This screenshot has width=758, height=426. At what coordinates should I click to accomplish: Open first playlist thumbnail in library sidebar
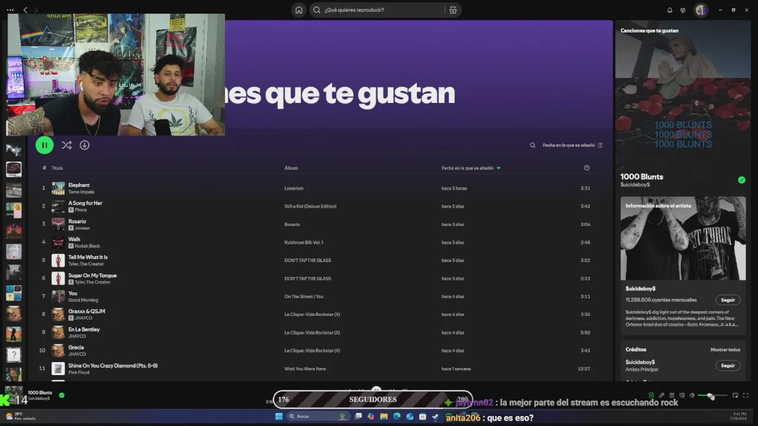(x=14, y=149)
